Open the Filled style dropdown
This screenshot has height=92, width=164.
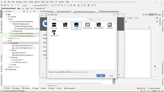(x=93, y=19)
